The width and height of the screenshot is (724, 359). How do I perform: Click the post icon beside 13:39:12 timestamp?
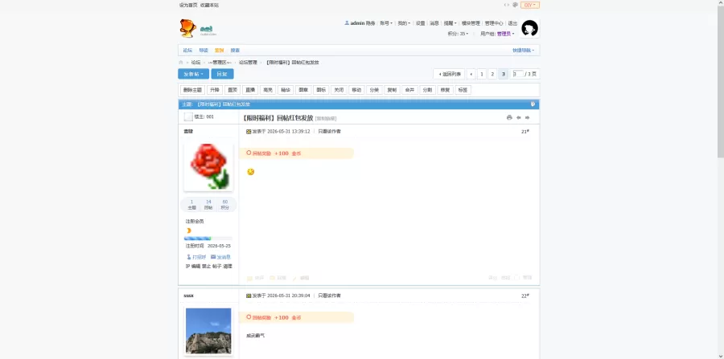pos(249,132)
